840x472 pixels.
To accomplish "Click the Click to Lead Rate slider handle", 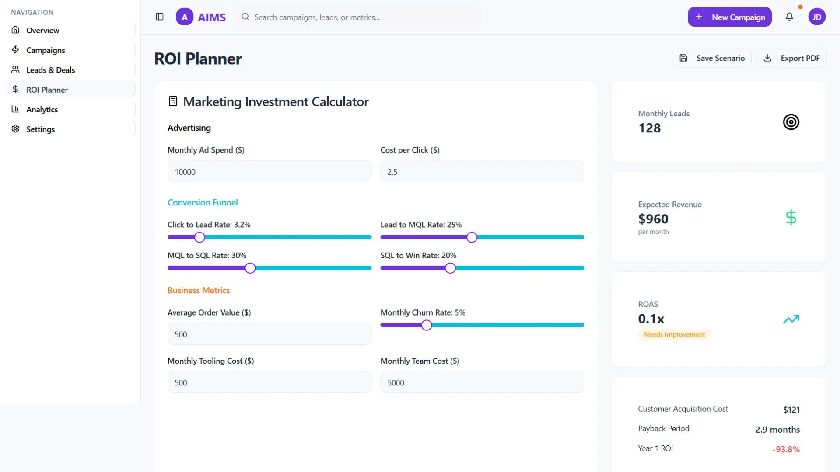I will (x=199, y=237).
